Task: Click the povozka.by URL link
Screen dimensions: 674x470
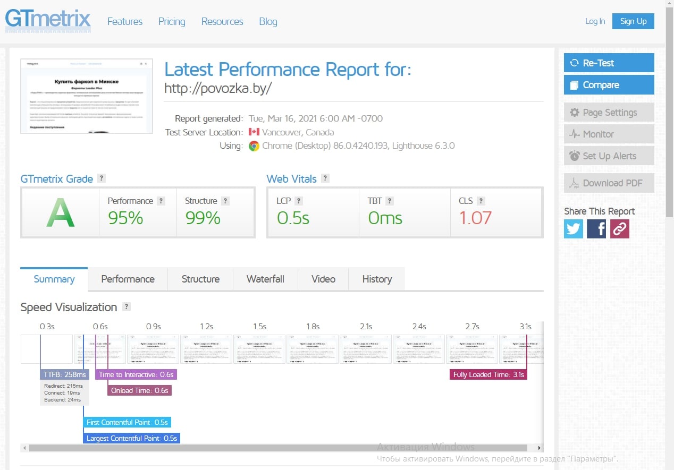Action: click(218, 88)
